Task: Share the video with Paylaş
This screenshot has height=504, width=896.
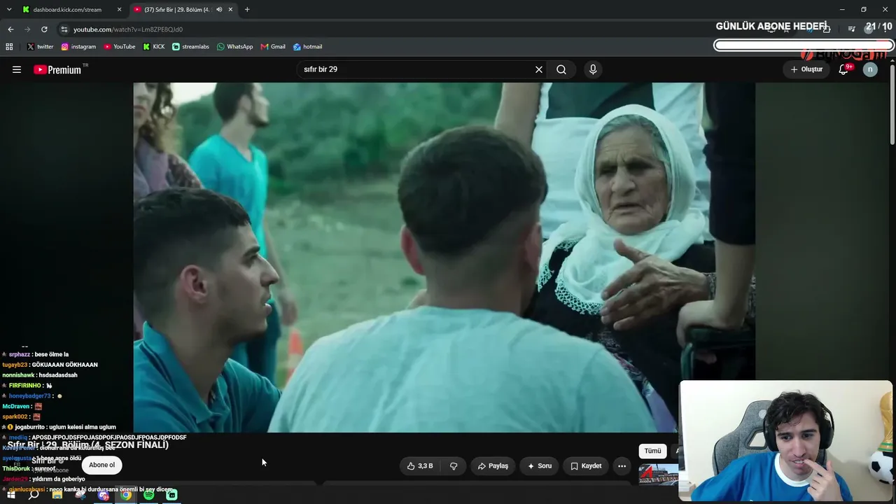Action: (493, 465)
